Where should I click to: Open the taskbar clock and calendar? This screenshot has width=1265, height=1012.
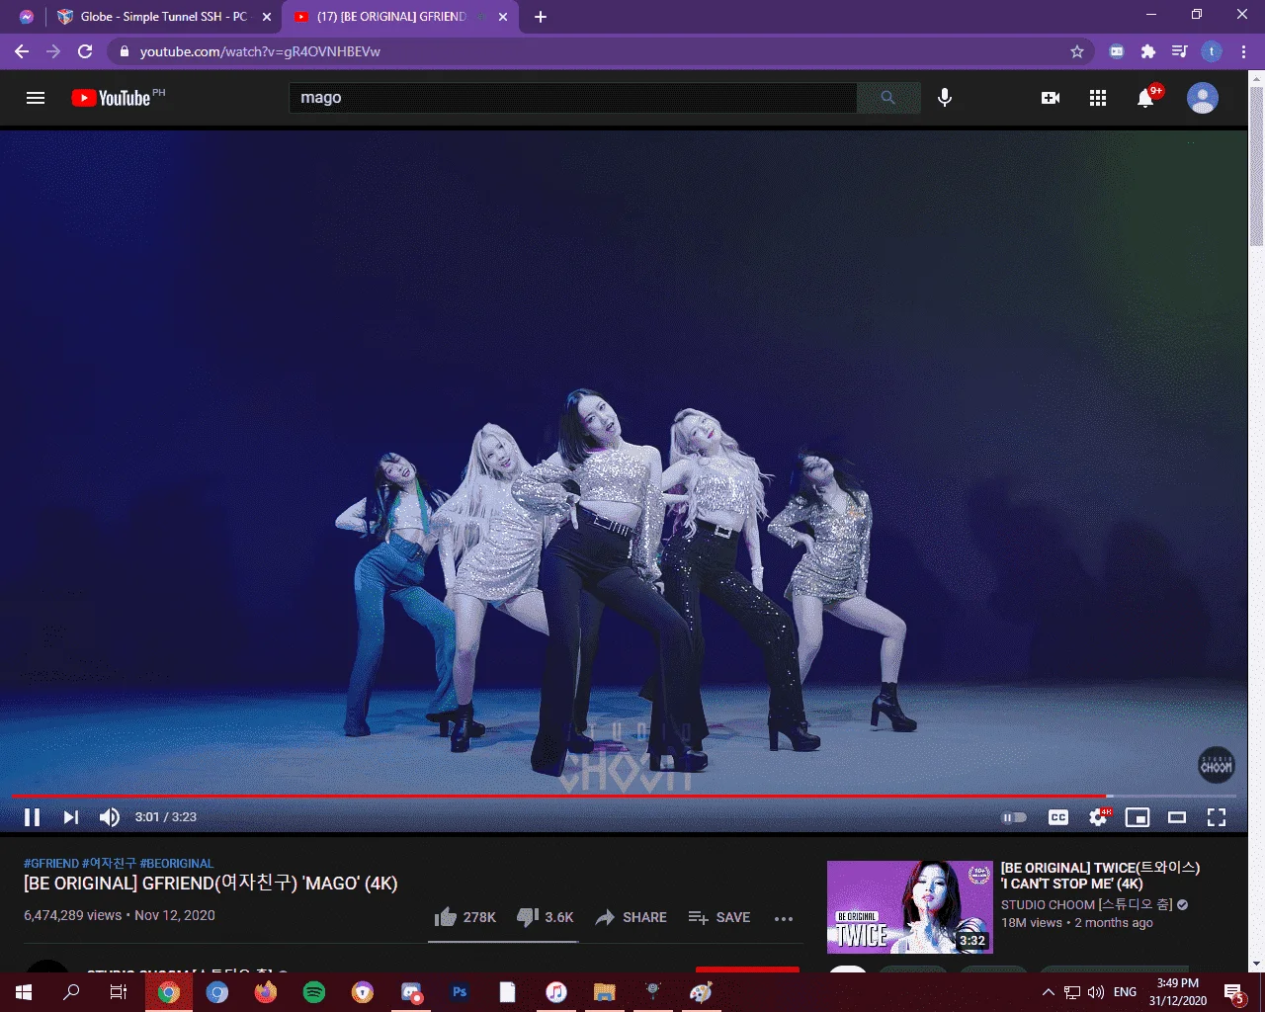(1178, 992)
